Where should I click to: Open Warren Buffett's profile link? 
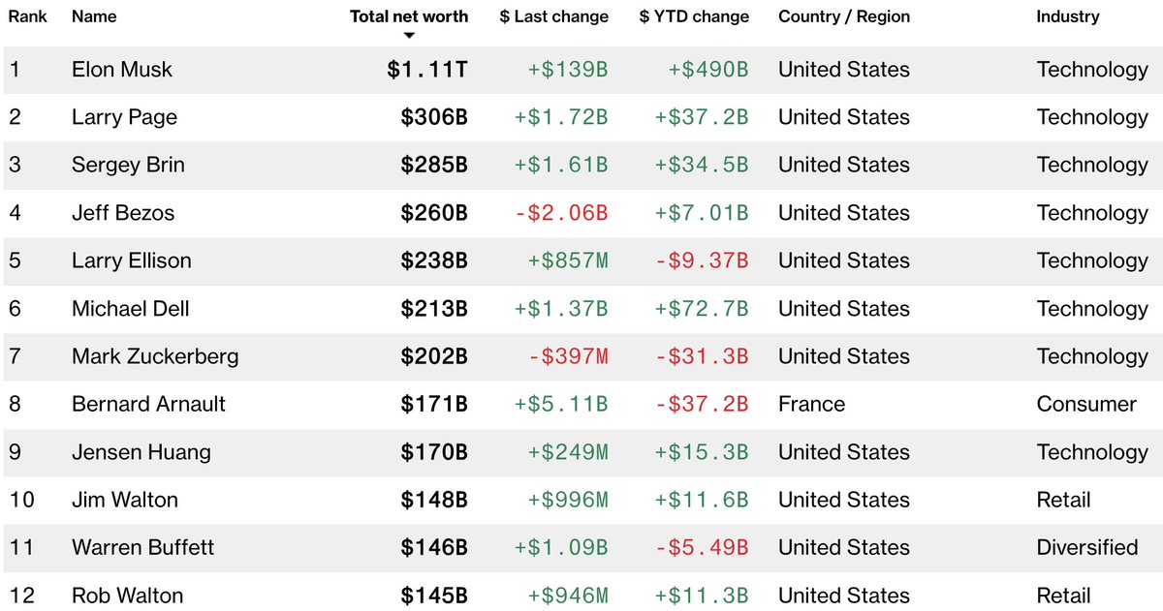click(143, 547)
